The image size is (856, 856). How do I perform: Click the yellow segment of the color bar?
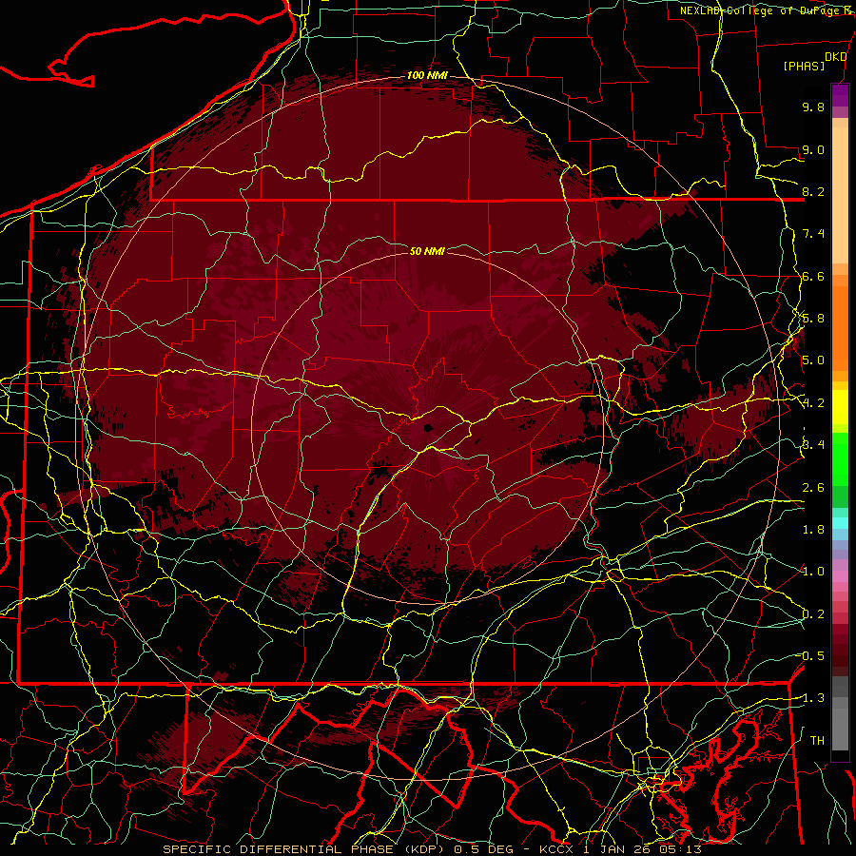pyautogui.click(x=840, y=407)
